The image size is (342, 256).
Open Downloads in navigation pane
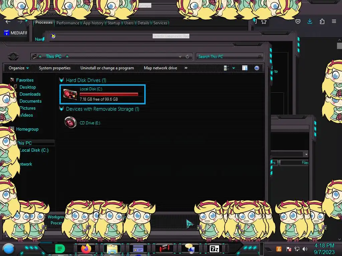pyautogui.click(x=30, y=94)
